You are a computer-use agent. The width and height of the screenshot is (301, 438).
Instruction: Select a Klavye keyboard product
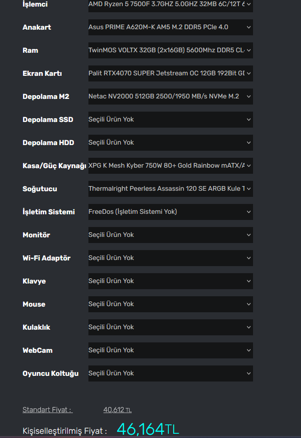pos(170,281)
